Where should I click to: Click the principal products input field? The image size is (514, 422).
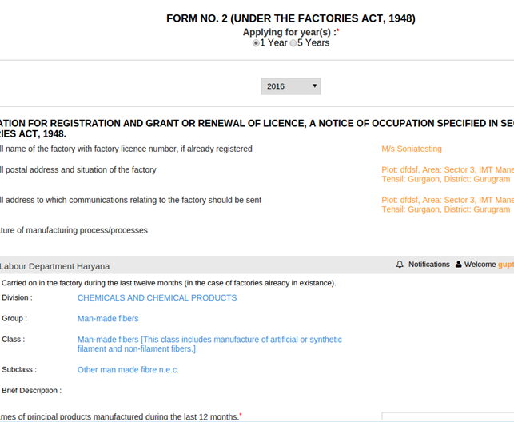click(448, 416)
